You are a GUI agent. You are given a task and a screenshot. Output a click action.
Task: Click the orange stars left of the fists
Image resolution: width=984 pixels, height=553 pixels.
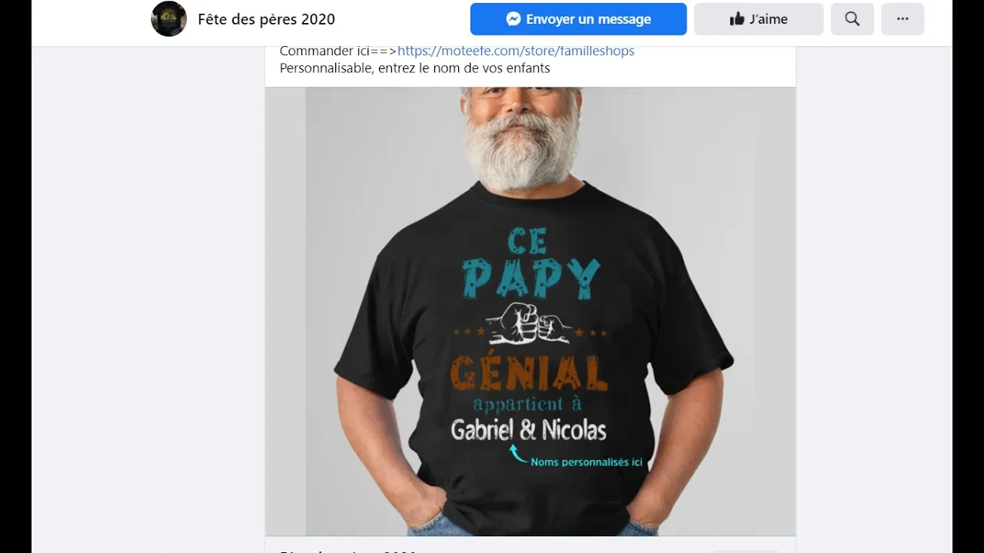point(469,332)
